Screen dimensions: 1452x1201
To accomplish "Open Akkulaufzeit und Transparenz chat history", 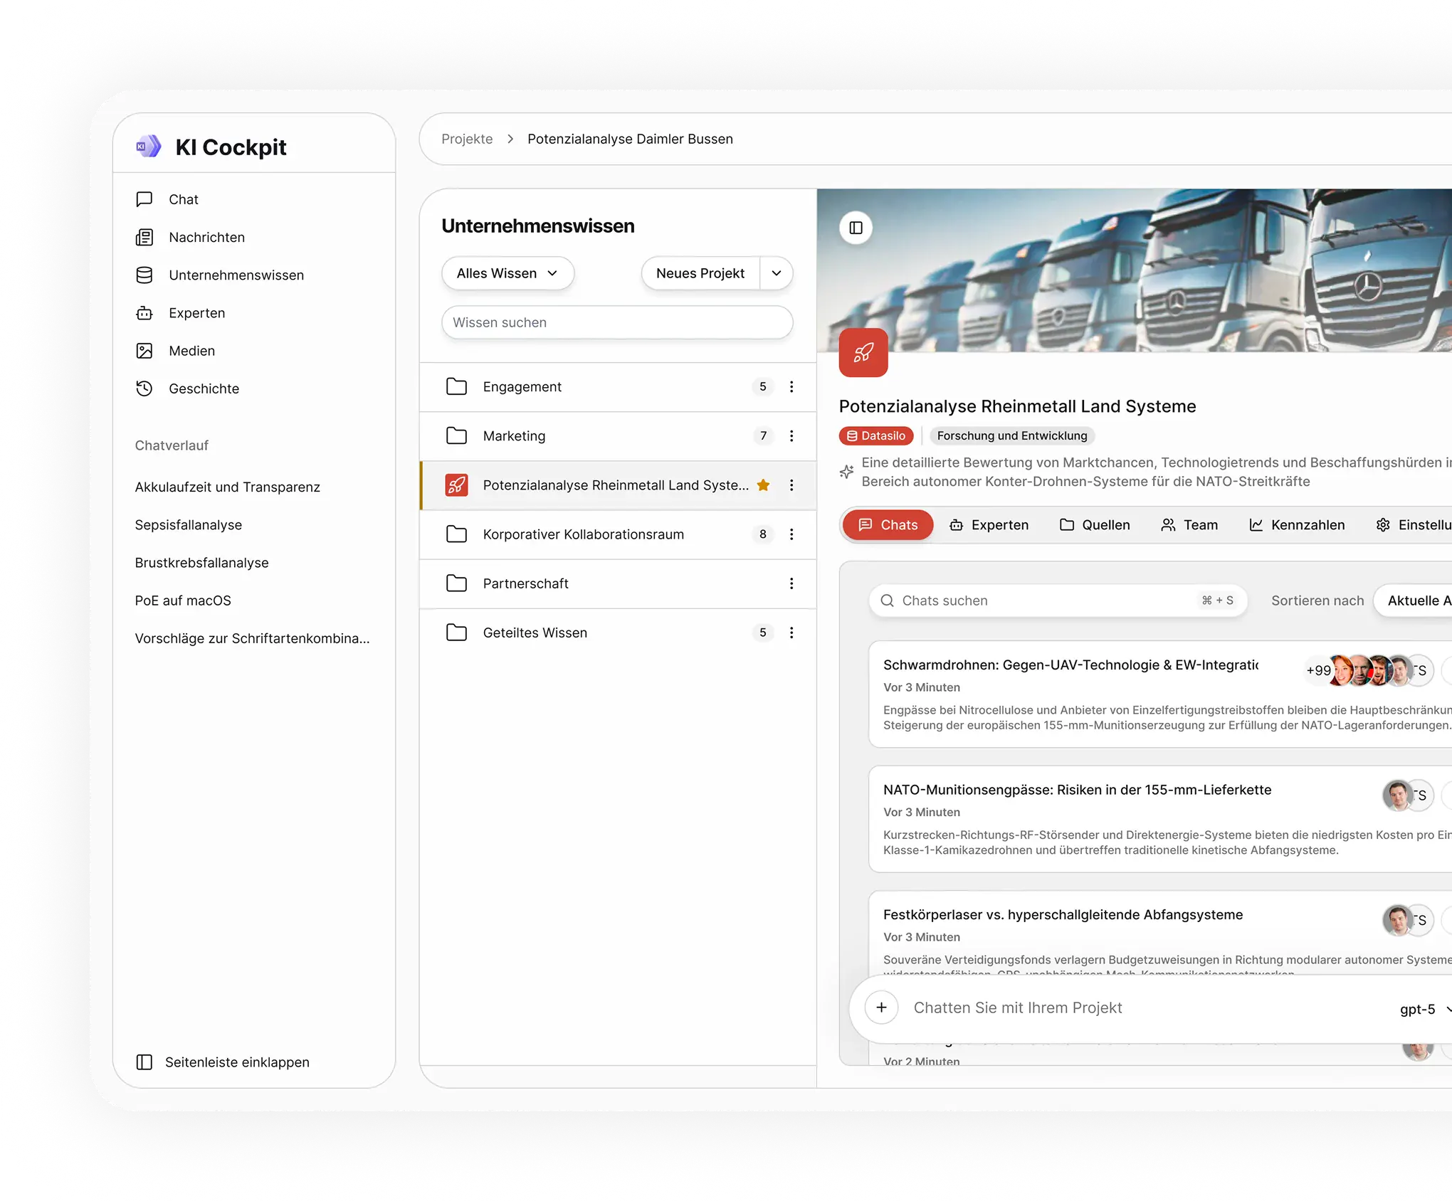I will [228, 487].
